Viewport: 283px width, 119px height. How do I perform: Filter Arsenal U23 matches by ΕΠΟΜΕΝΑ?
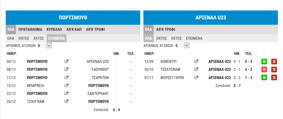pyautogui.click(x=194, y=38)
